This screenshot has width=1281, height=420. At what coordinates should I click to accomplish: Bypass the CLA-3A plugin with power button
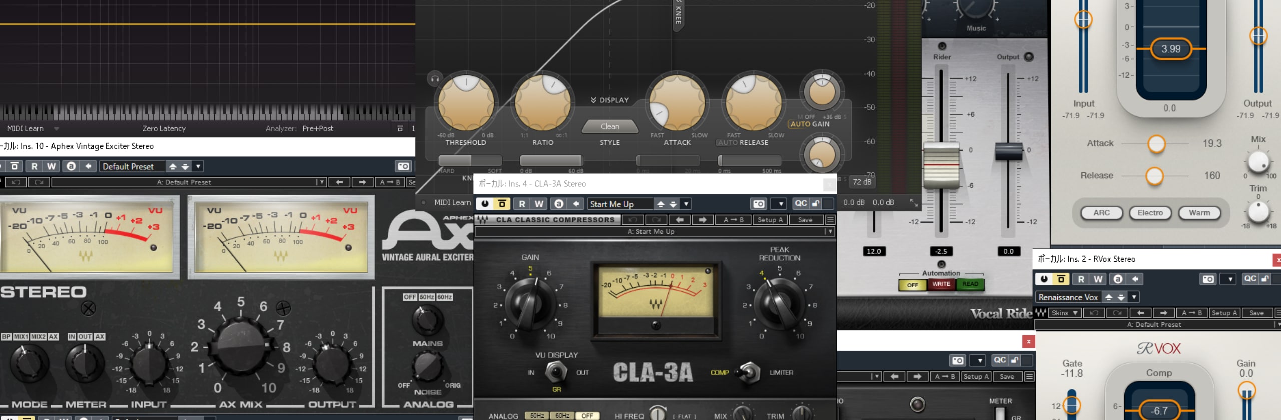pos(485,204)
